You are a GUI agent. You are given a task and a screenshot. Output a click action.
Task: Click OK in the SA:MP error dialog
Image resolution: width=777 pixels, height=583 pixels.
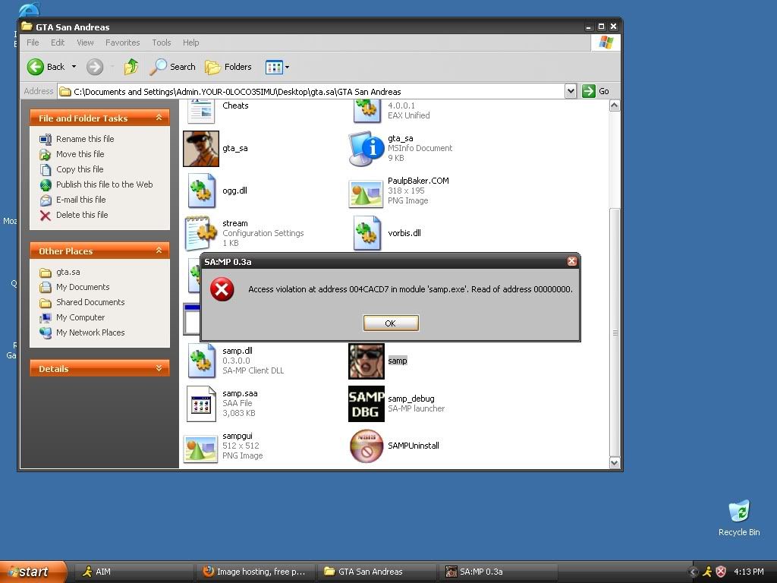(x=390, y=323)
